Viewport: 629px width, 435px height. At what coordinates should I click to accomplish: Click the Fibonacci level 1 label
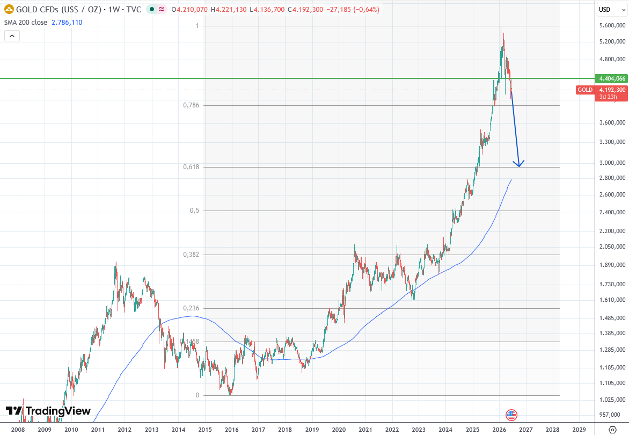point(197,26)
